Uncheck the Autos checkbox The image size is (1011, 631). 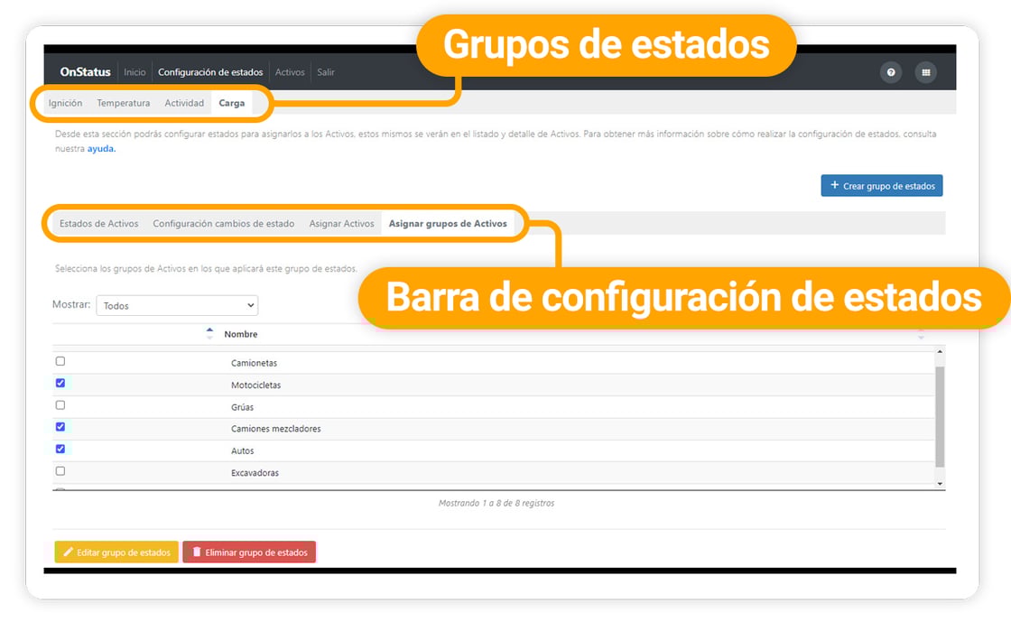(x=60, y=450)
